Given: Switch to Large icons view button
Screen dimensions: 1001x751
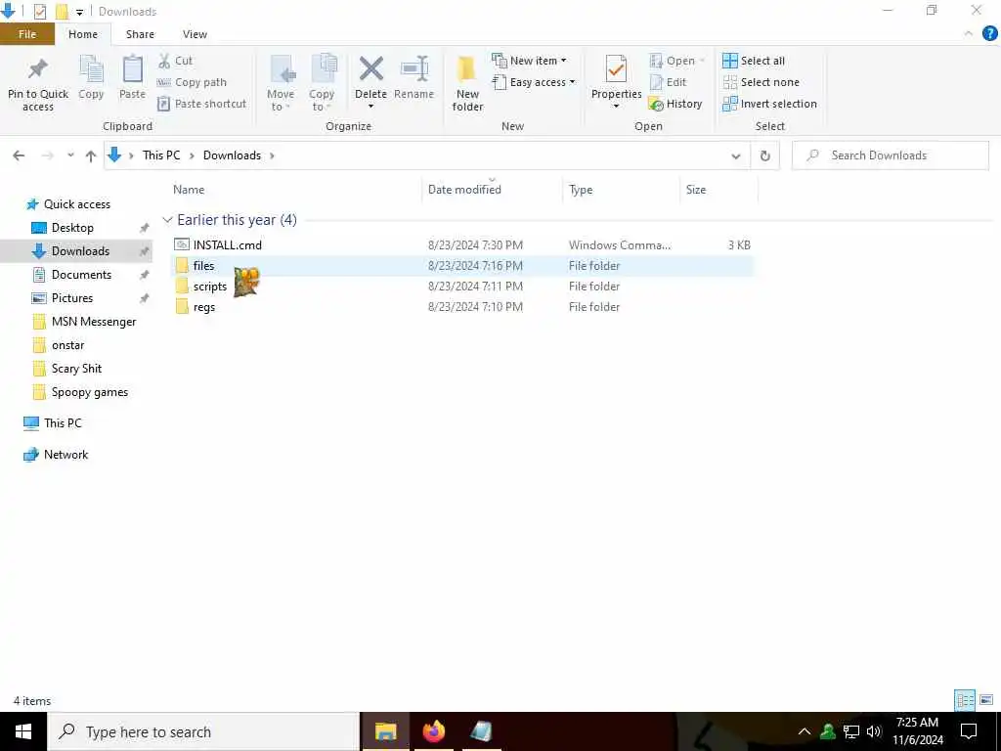Looking at the screenshot, I should (x=986, y=700).
